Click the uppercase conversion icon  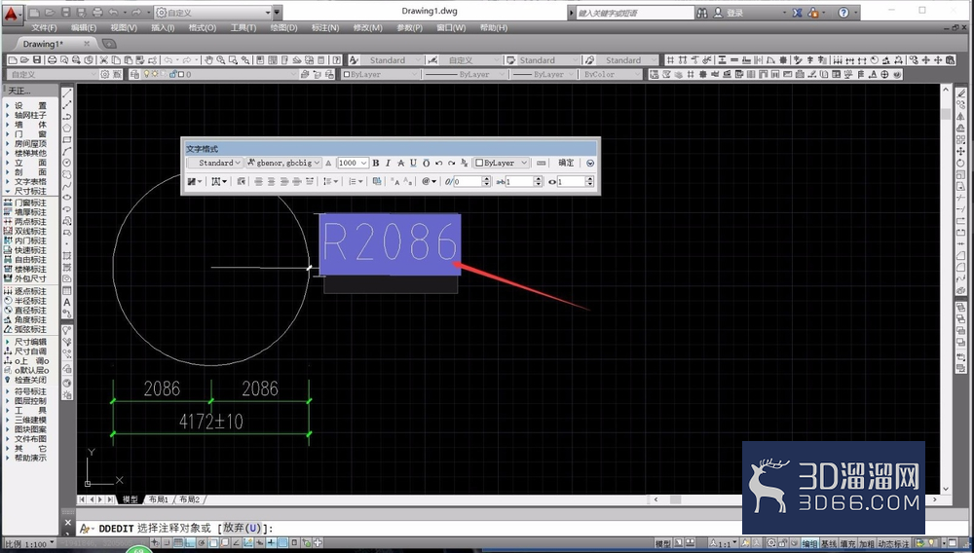click(395, 181)
